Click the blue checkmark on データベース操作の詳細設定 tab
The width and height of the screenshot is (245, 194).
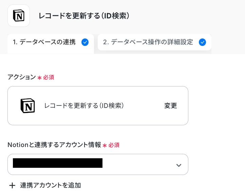click(202, 42)
